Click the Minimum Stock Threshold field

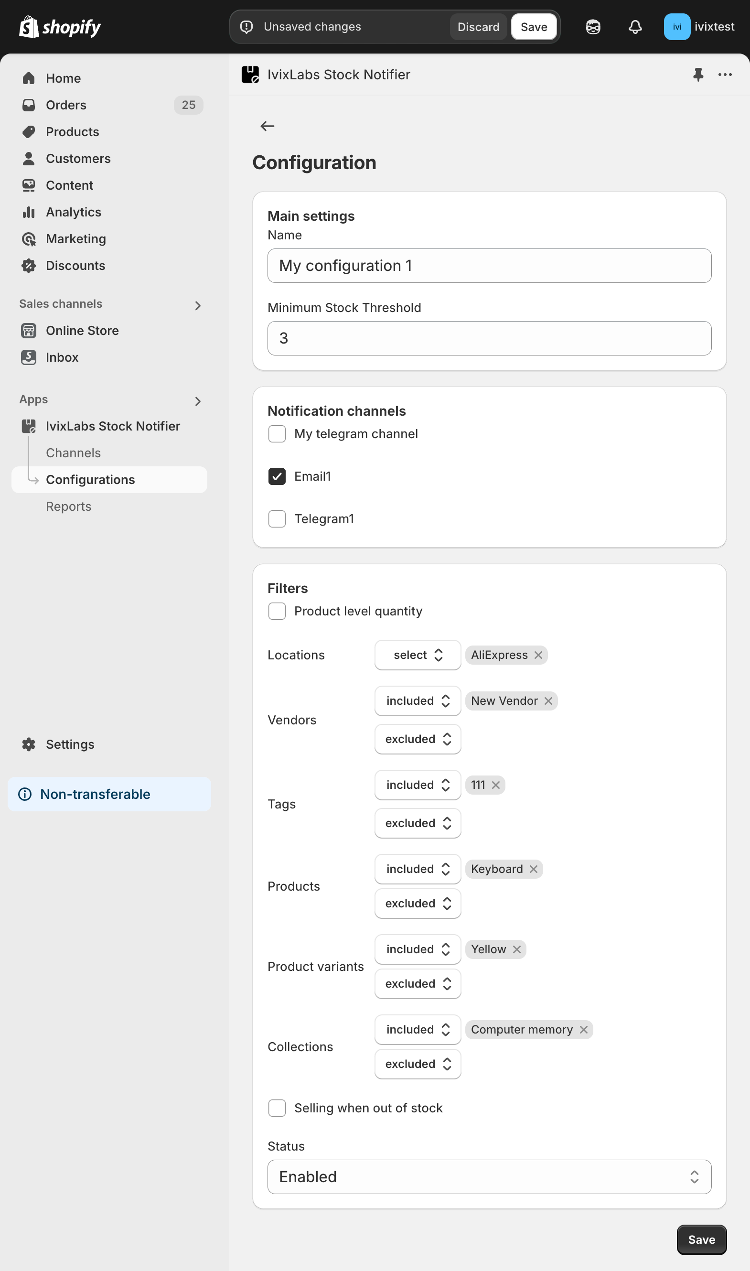489,339
